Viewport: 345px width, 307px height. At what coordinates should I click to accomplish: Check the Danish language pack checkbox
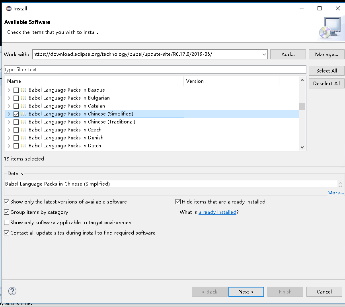16,138
